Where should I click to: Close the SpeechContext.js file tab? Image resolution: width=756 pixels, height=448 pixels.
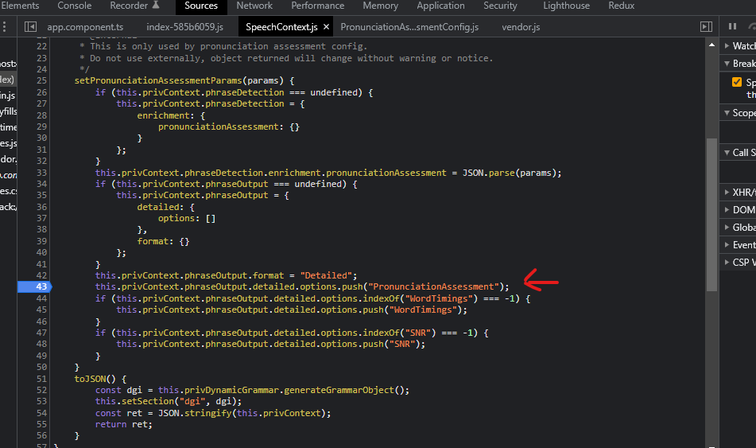[327, 27]
